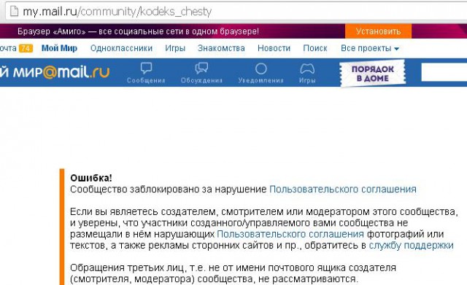The height and width of the screenshot is (285, 467).
Task: Click the Порядок в доме banner
Action: (373, 73)
